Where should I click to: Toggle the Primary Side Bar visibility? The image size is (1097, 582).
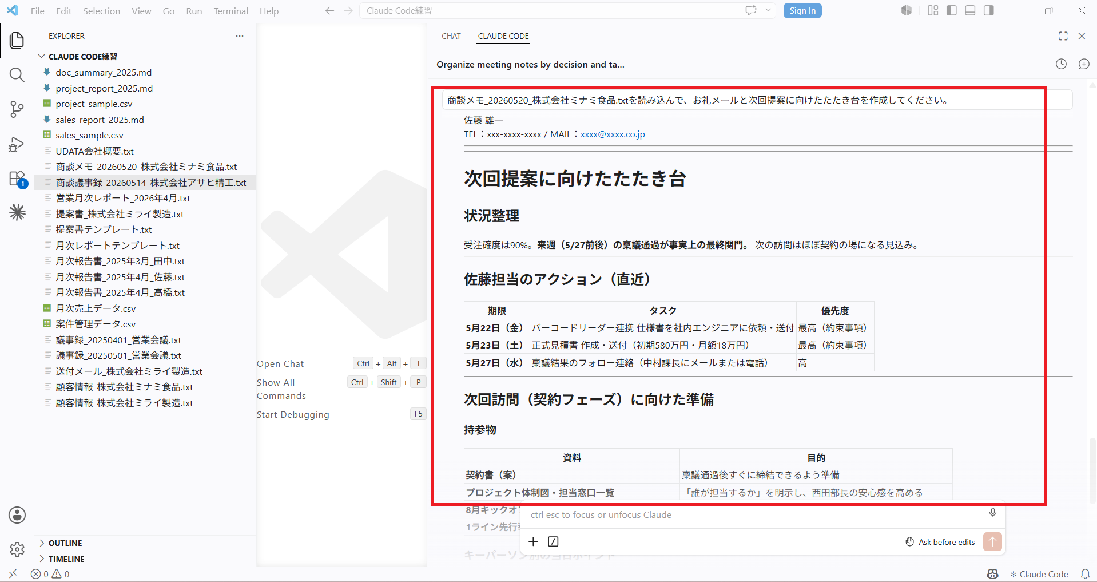(952, 10)
